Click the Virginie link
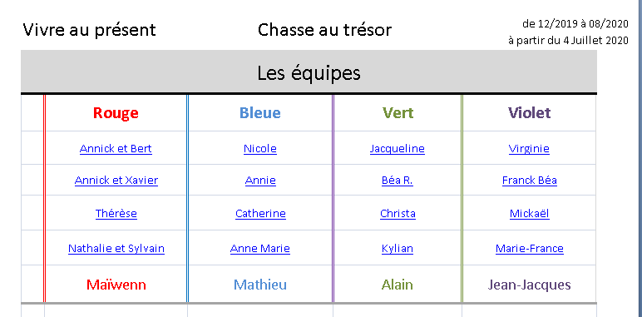The height and width of the screenshot is (317, 642). click(529, 148)
